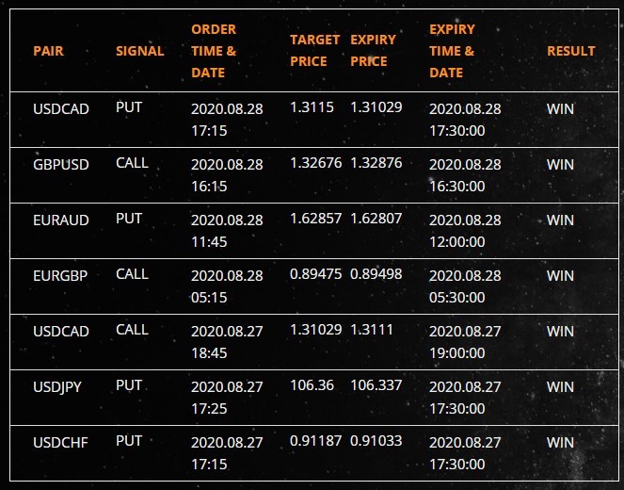
Task: Select order time 2020.08.27 18:45
Action: pos(227,342)
